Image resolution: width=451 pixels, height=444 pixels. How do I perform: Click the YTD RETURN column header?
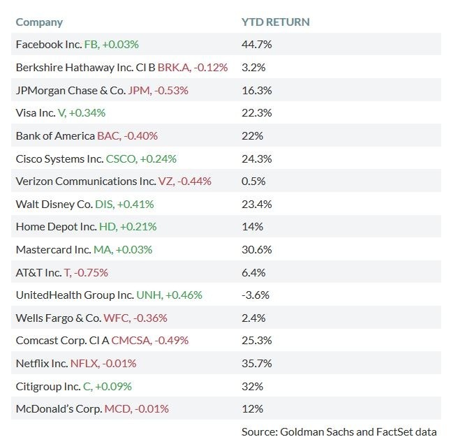[275, 22]
